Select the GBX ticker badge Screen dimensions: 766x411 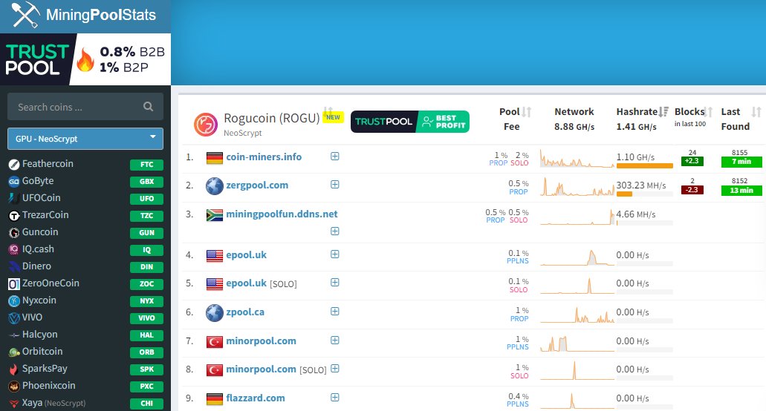point(146,182)
